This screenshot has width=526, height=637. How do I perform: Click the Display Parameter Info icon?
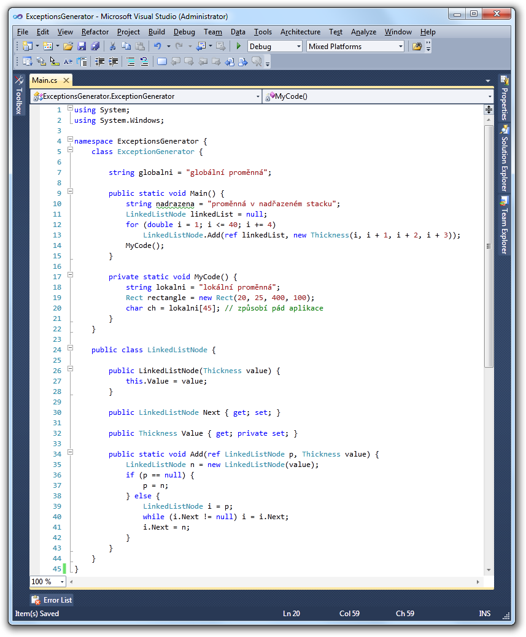point(41,62)
